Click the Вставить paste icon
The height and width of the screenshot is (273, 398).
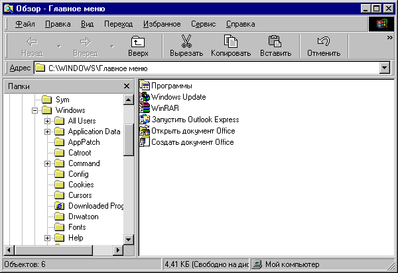click(x=275, y=41)
